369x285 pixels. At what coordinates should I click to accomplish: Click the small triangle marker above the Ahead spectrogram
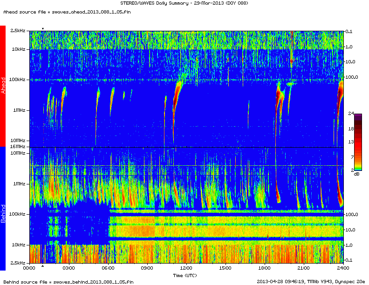pos(43,29)
